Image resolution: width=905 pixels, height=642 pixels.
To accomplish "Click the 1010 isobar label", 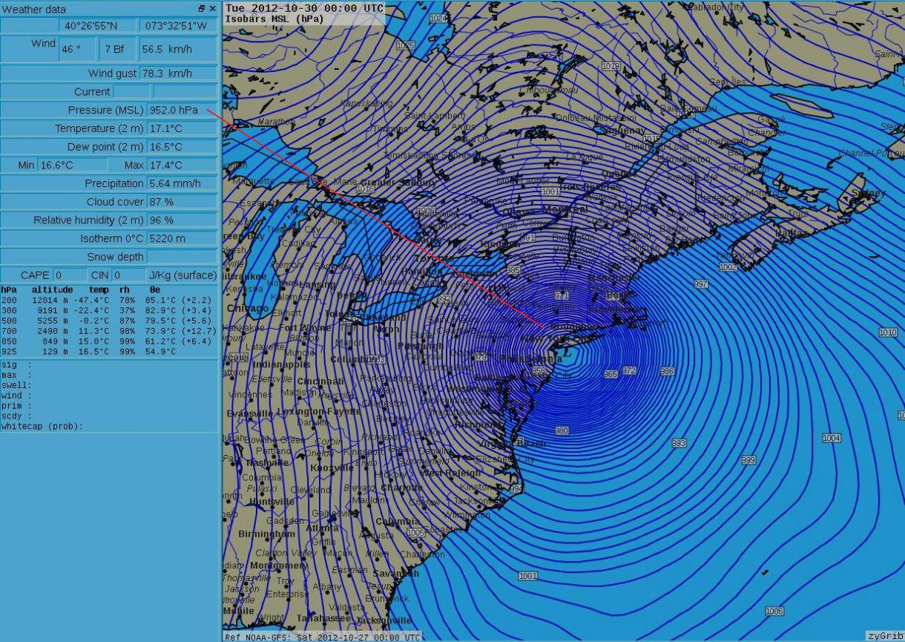I will pyautogui.click(x=888, y=333).
